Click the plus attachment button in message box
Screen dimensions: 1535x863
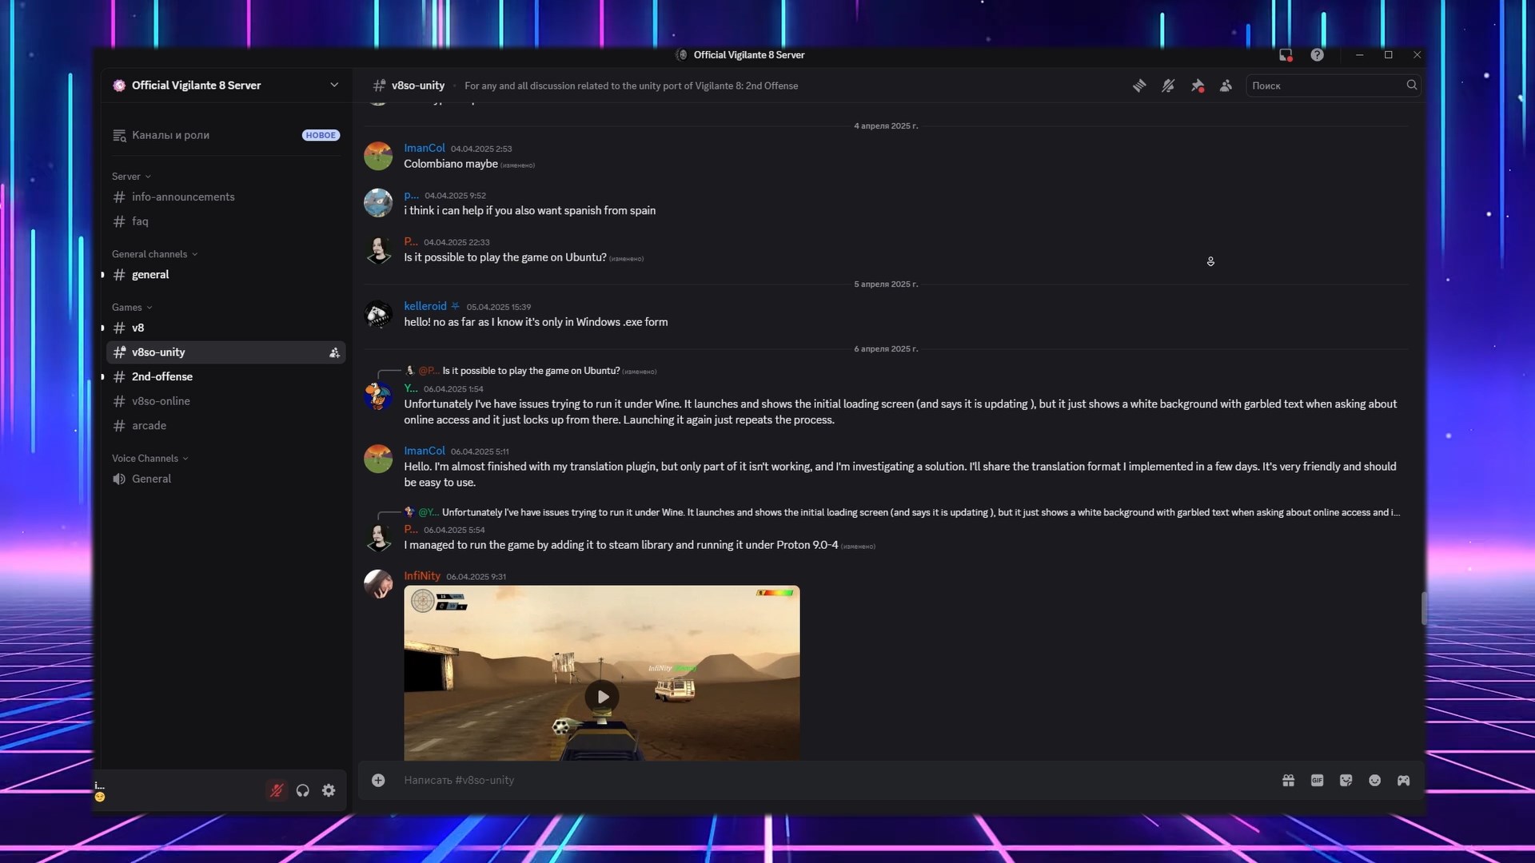[378, 781]
